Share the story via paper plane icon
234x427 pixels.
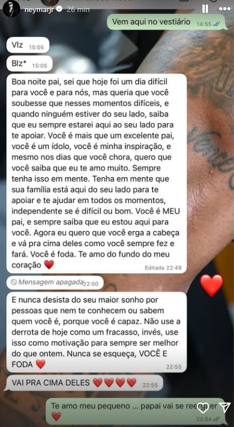click(225, 407)
